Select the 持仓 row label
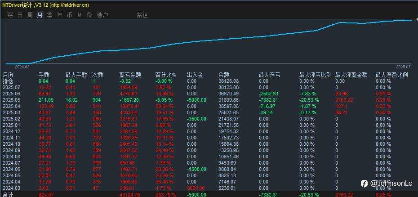 (8, 81)
